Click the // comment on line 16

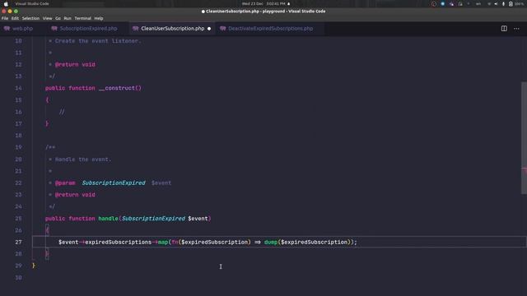tap(62, 112)
